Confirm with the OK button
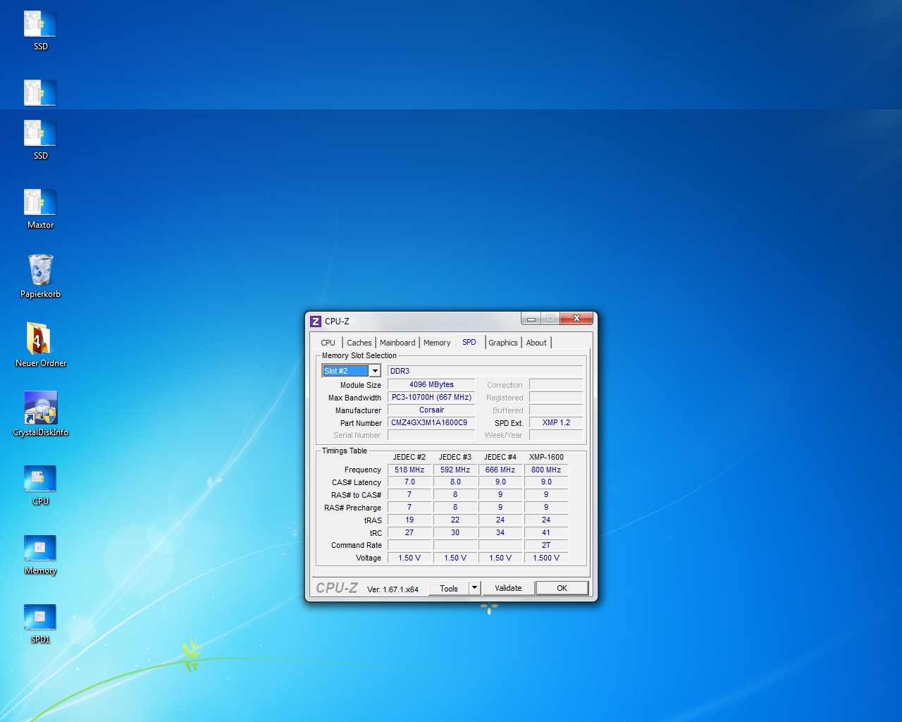 coord(562,588)
